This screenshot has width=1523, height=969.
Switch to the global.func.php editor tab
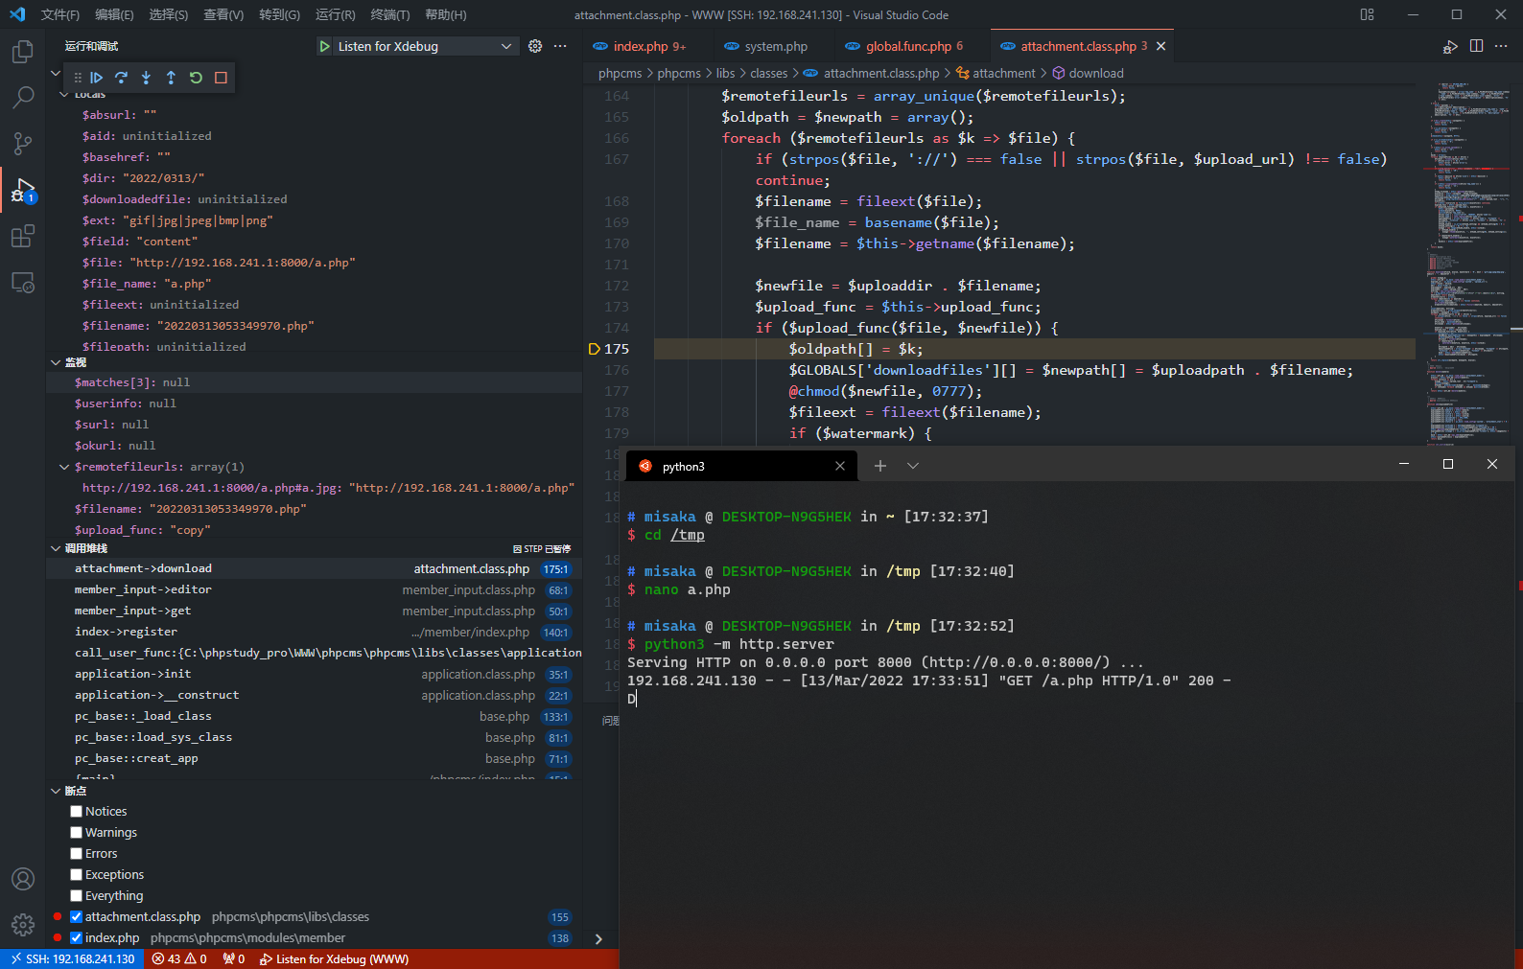[x=908, y=46]
